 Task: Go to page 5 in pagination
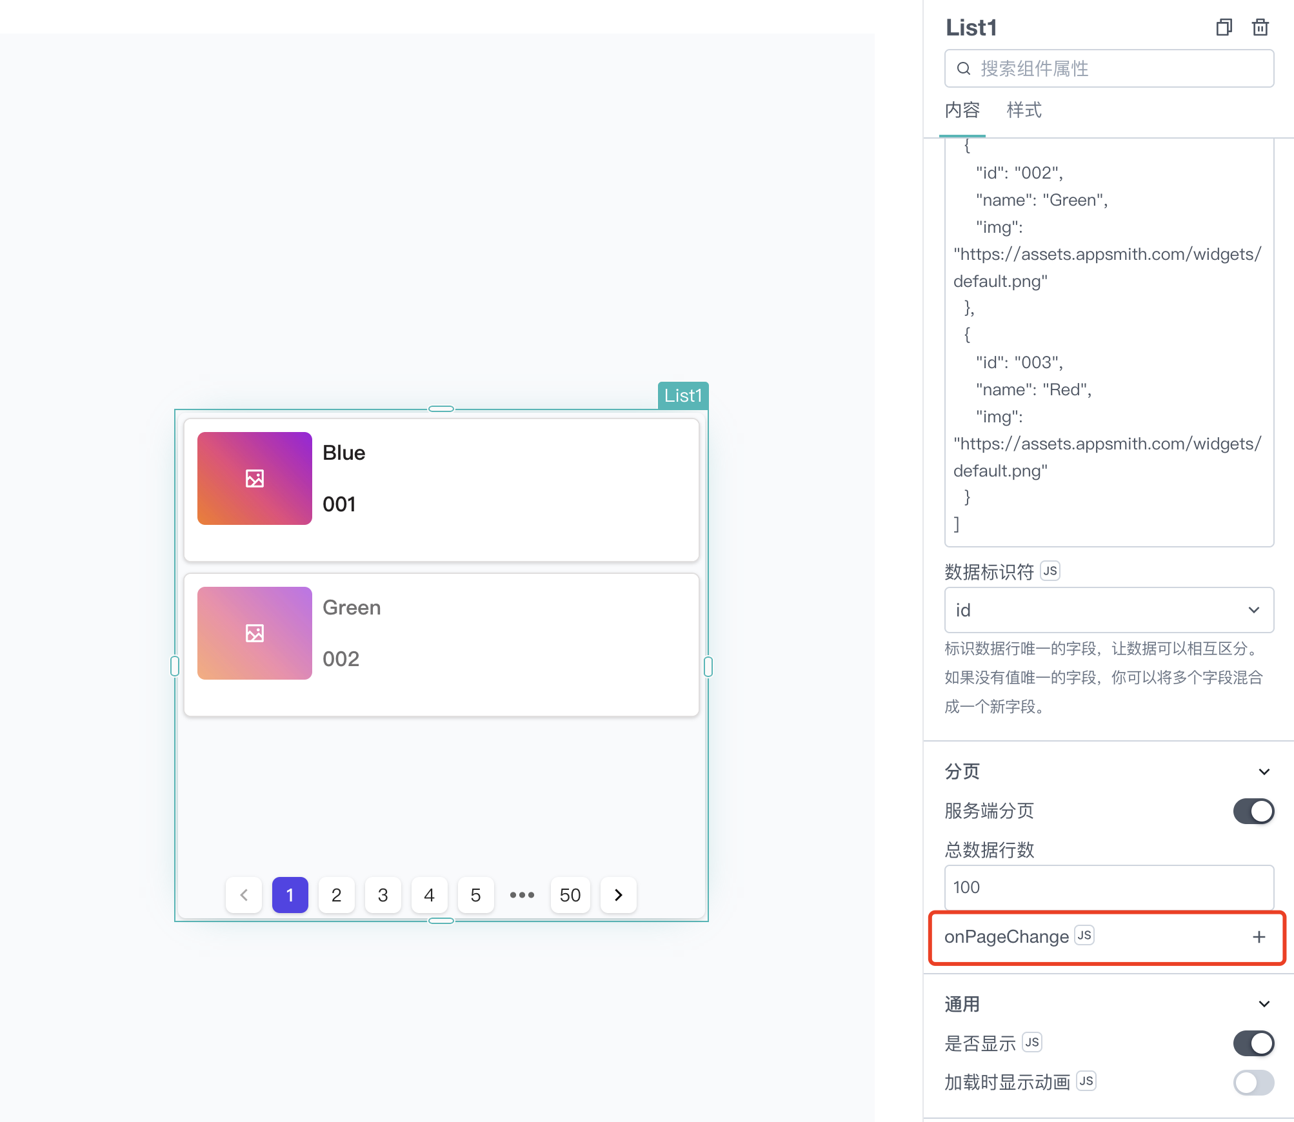coord(476,895)
